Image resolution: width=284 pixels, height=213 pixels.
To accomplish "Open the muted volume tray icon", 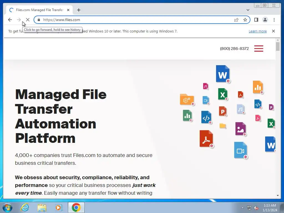I will (x=256, y=208).
